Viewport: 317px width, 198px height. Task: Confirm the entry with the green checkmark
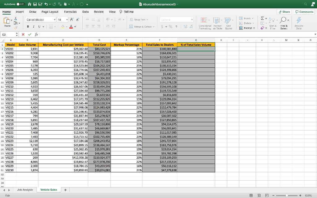[30, 35]
